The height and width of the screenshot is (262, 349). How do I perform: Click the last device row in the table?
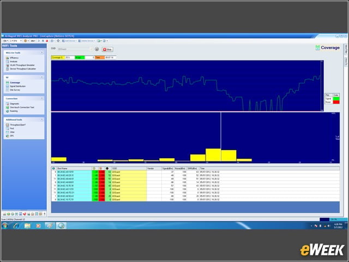click(x=195, y=200)
